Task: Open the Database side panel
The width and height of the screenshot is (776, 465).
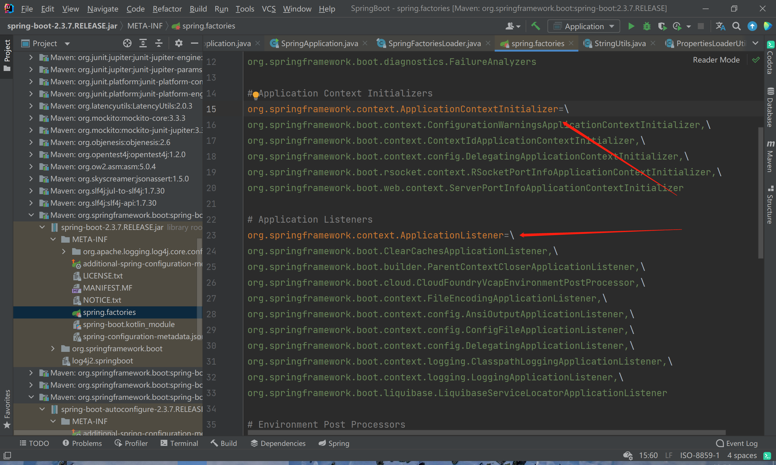Action: (x=770, y=107)
